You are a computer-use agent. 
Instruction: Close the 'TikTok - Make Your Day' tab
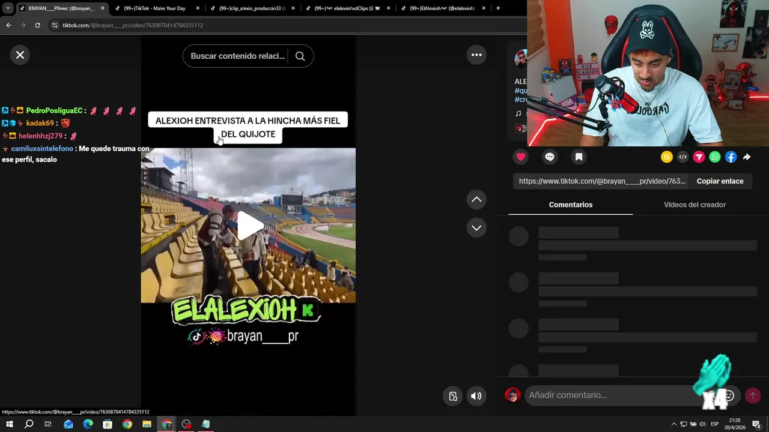coord(198,8)
